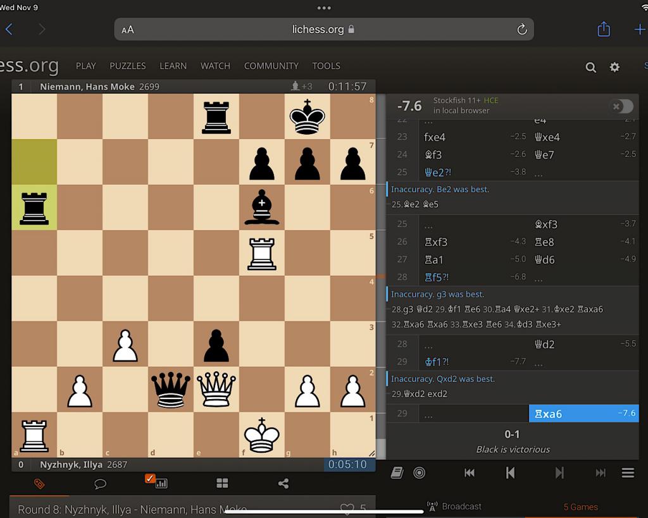Toggle the computer analysis chart tab
The height and width of the screenshot is (518, 648).
click(161, 483)
